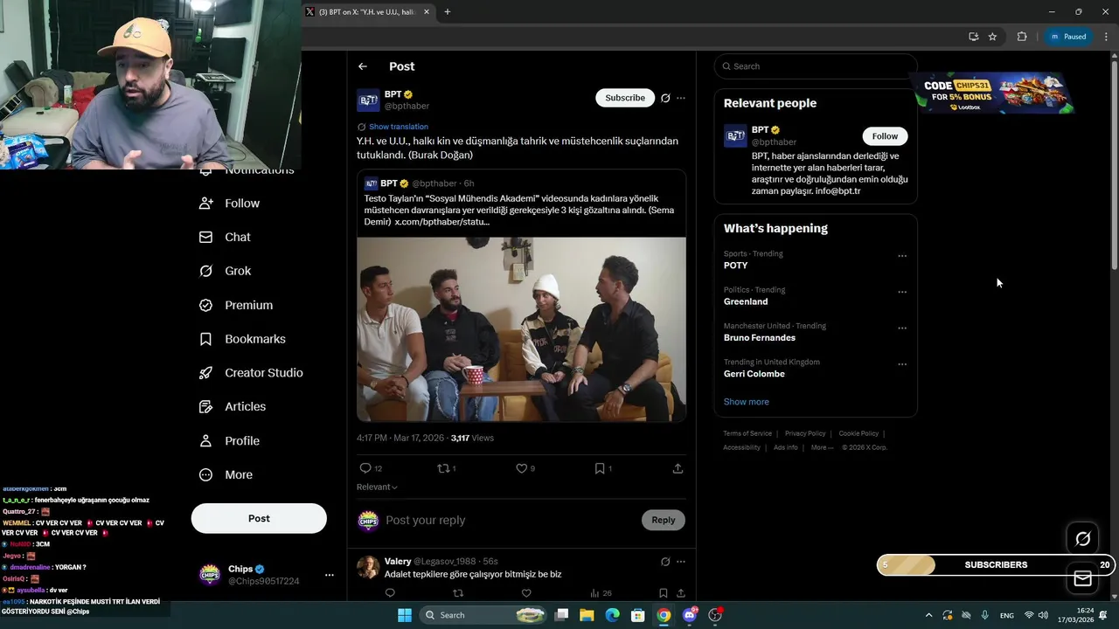Image resolution: width=1119 pixels, height=629 pixels.
Task: Click the reply icon with 12 replies
Action: 365,468
